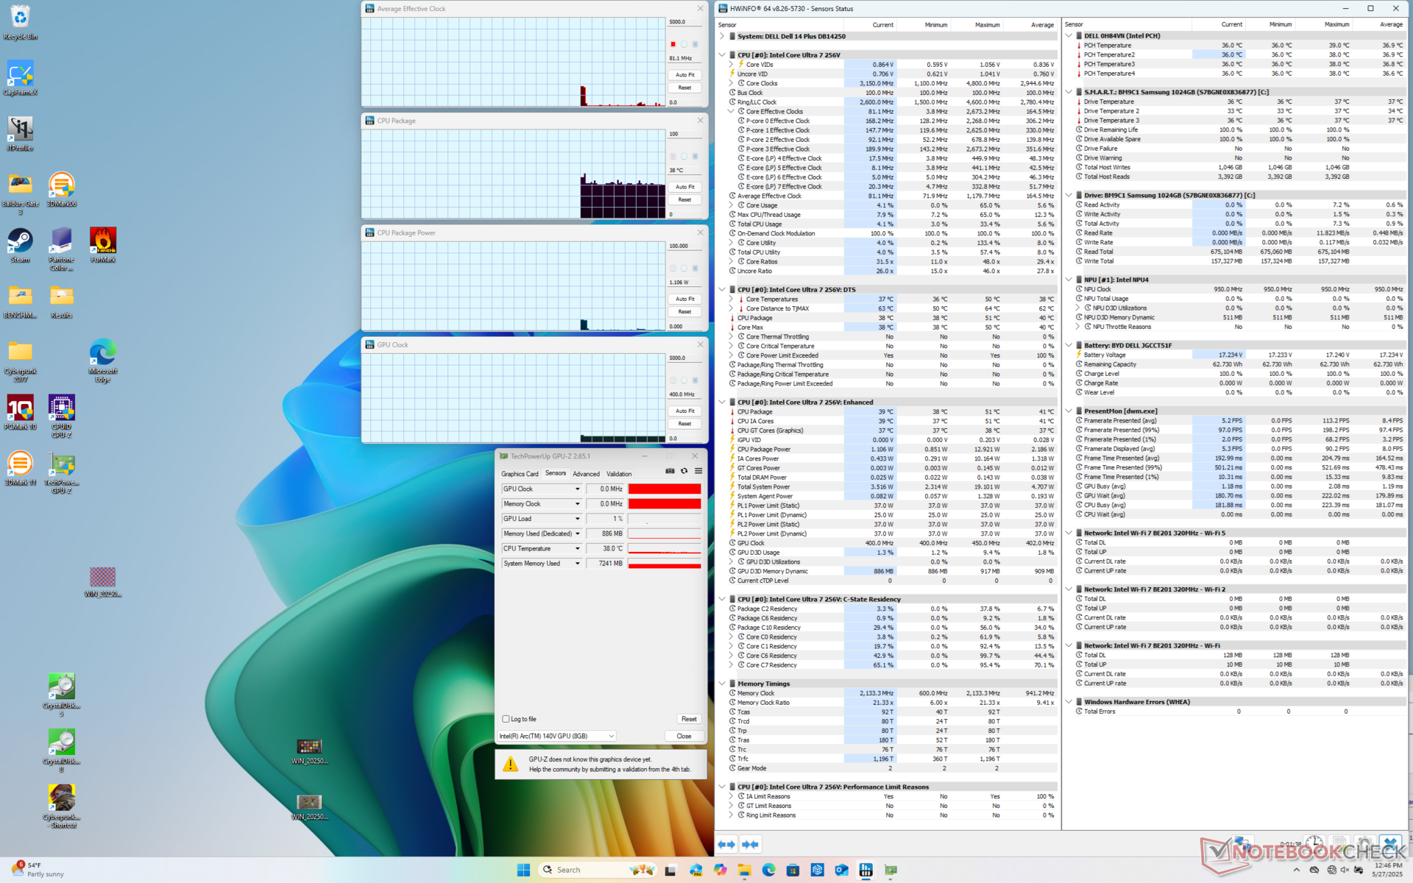Screen dimensions: 1413x883
Task: Switch to the Advanced tab in GPU-Z
Action: [x=586, y=474]
